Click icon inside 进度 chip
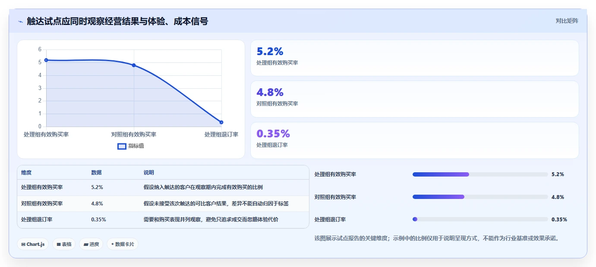596x267 pixels. (x=86, y=245)
